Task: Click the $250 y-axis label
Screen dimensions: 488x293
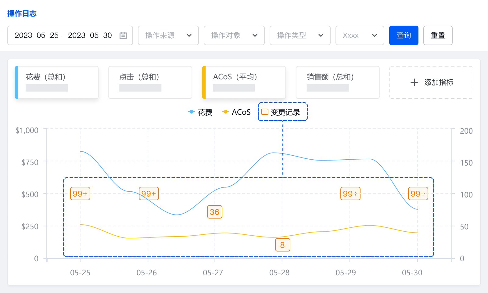Action: (x=30, y=226)
